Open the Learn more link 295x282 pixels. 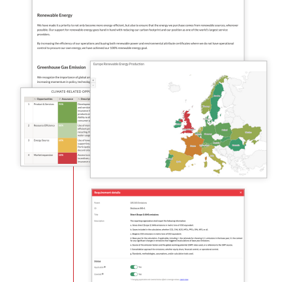184,279
